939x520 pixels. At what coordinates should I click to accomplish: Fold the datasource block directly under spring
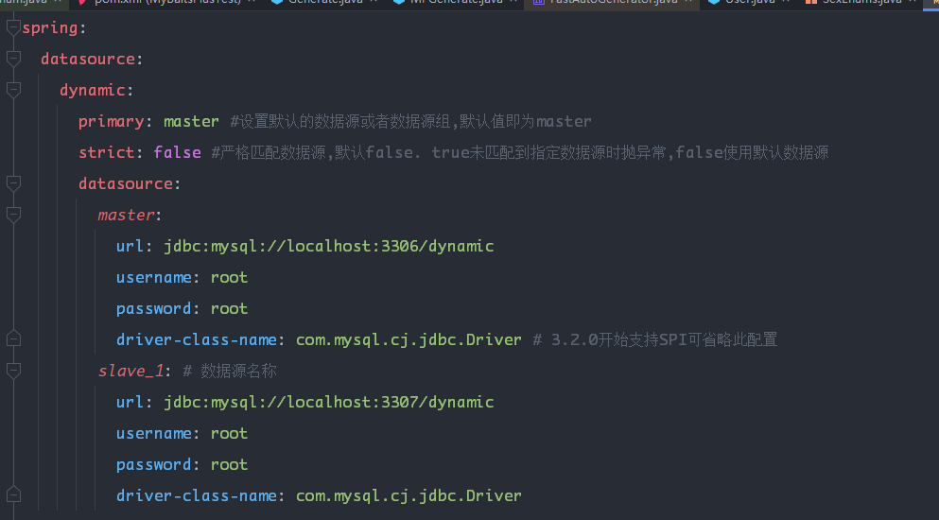[x=12, y=59]
